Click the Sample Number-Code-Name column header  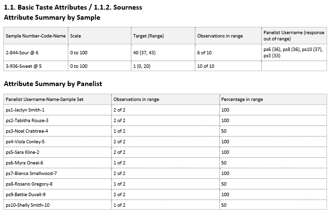pos(36,36)
